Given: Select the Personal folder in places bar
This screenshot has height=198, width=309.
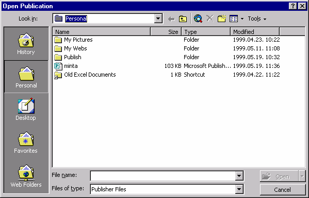Looking at the screenshot, I should point(26,77).
